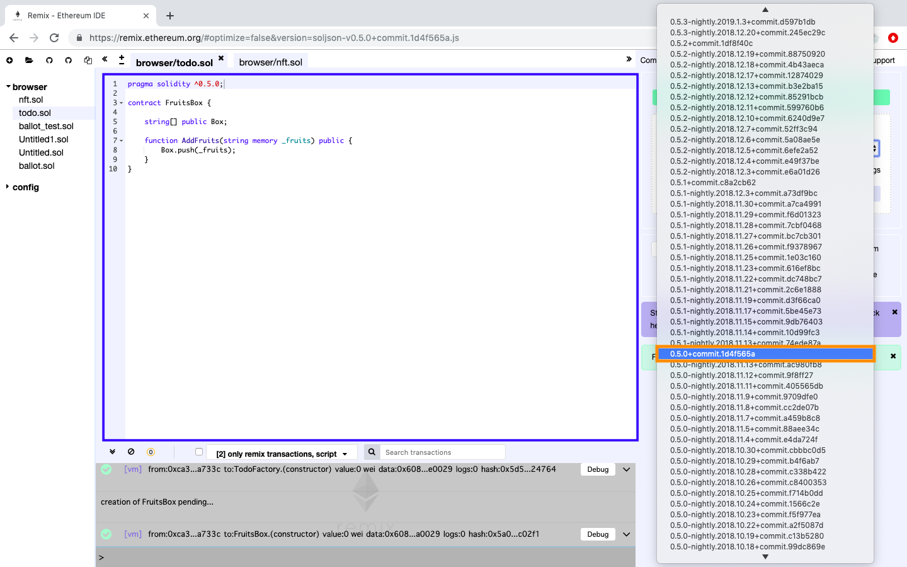
Task: Close the Remix - Ethereum IDE browser tab
Action: click(146, 16)
